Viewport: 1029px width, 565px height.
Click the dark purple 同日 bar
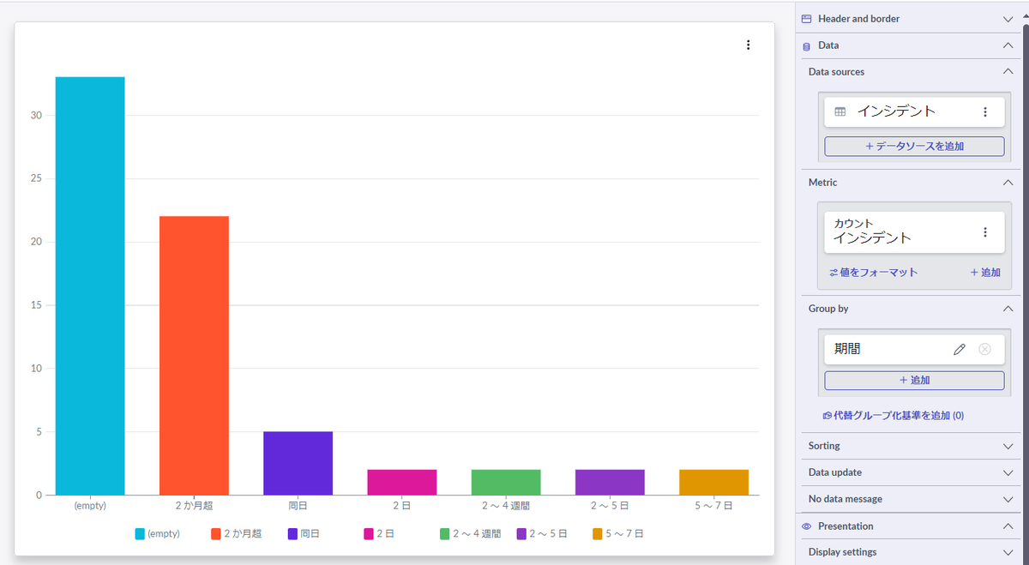(298, 463)
